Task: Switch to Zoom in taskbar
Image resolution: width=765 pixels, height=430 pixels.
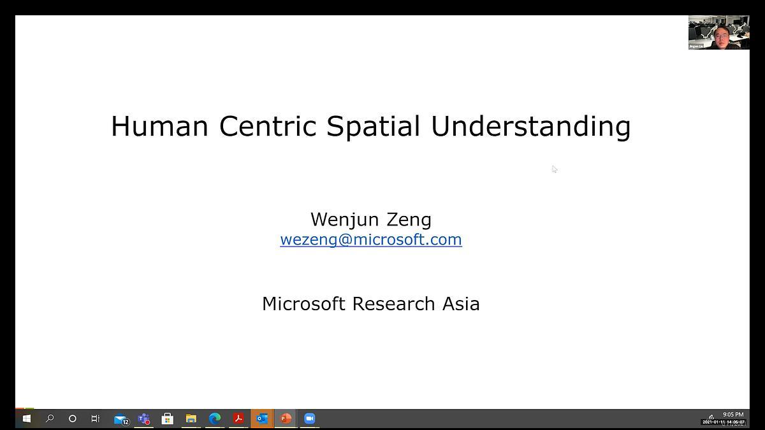Action: click(x=309, y=419)
